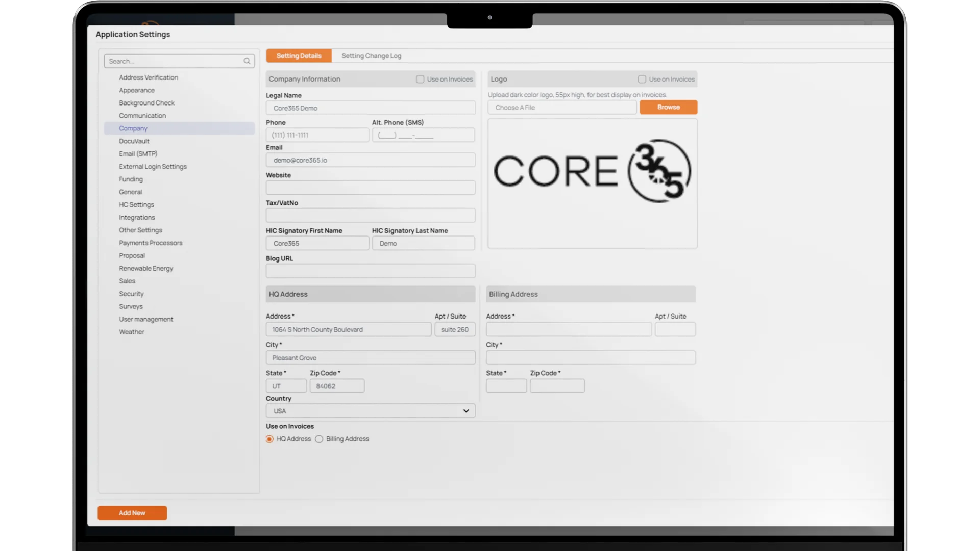Click the Choose A File field
The height and width of the screenshot is (551, 980).
click(562, 108)
